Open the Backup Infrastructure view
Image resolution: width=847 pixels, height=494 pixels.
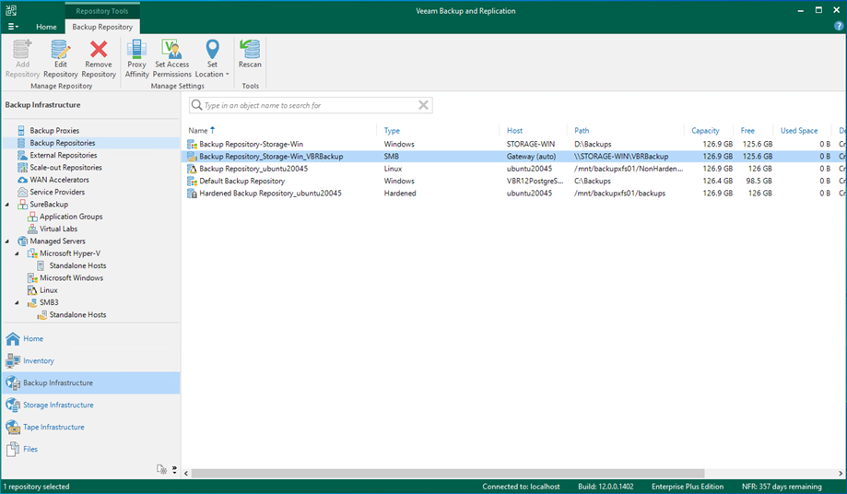coord(90,382)
